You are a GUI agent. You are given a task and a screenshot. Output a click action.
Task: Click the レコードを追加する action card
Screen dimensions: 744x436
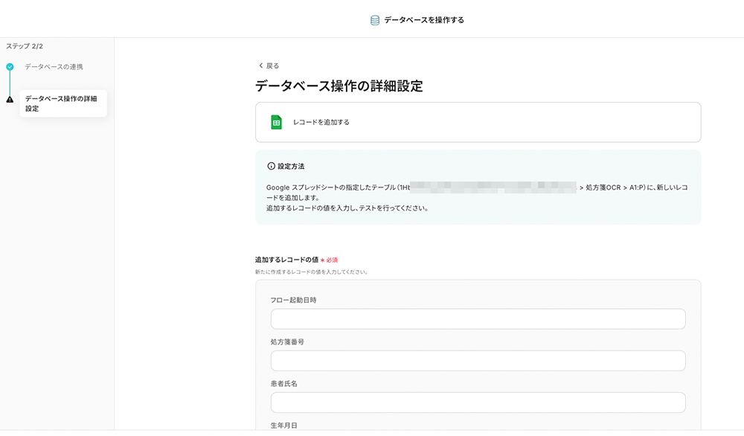point(478,122)
